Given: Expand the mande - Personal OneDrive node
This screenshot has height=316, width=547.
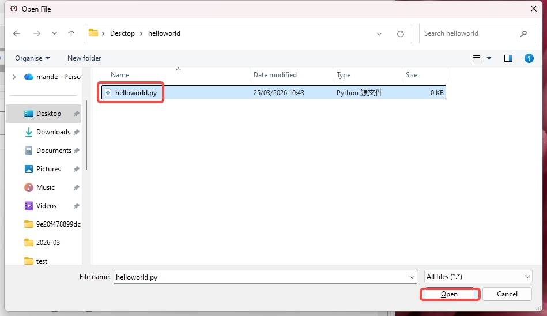Looking at the screenshot, I should (14, 77).
